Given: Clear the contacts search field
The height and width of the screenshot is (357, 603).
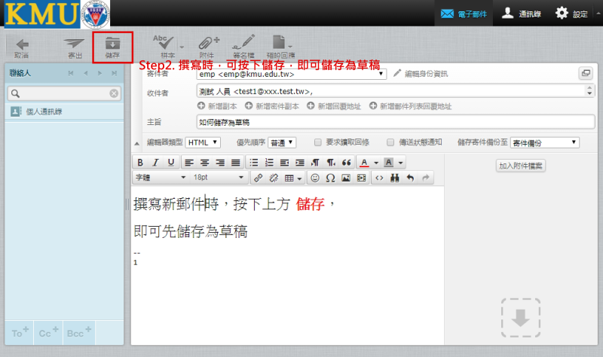Looking at the screenshot, I should click(x=114, y=93).
